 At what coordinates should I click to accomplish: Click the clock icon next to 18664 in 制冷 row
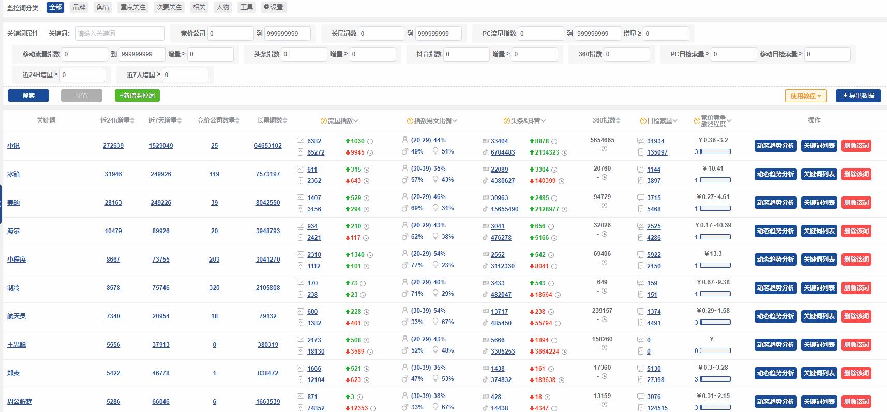coord(558,295)
